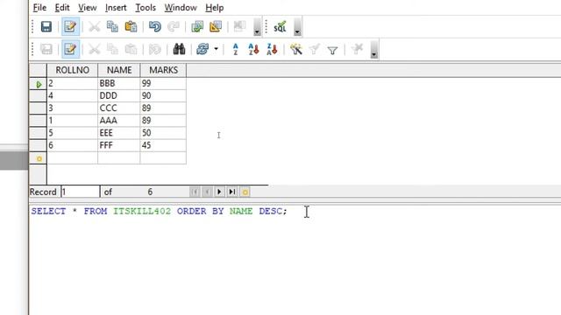Click the marks cell with value 99
The width and height of the screenshot is (561, 315).
(163, 84)
